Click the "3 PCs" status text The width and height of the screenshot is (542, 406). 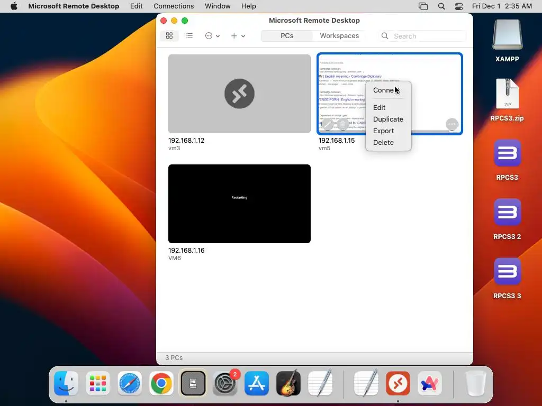[x=174, y=358]
